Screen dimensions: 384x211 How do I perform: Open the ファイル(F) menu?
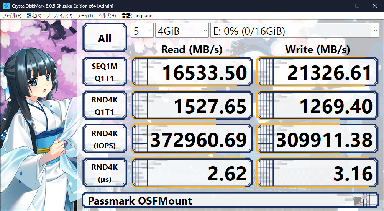click(12, 16)
